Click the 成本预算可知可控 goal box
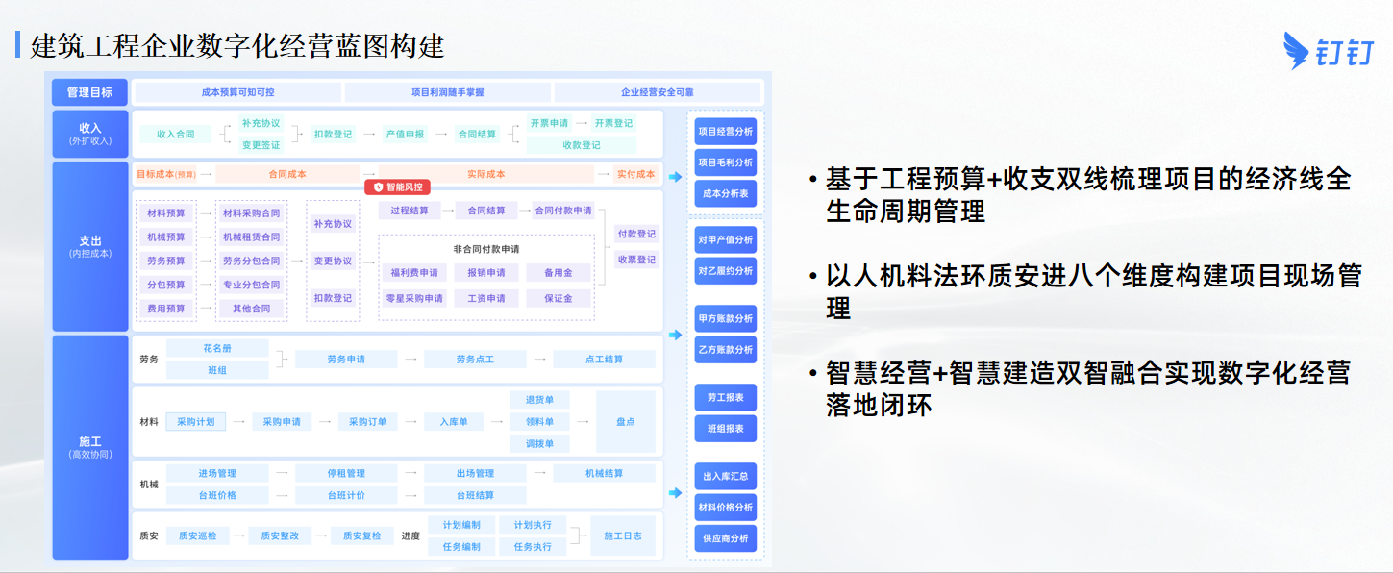1393x573 pixels. pyautogui.click(x=237, y=92)
